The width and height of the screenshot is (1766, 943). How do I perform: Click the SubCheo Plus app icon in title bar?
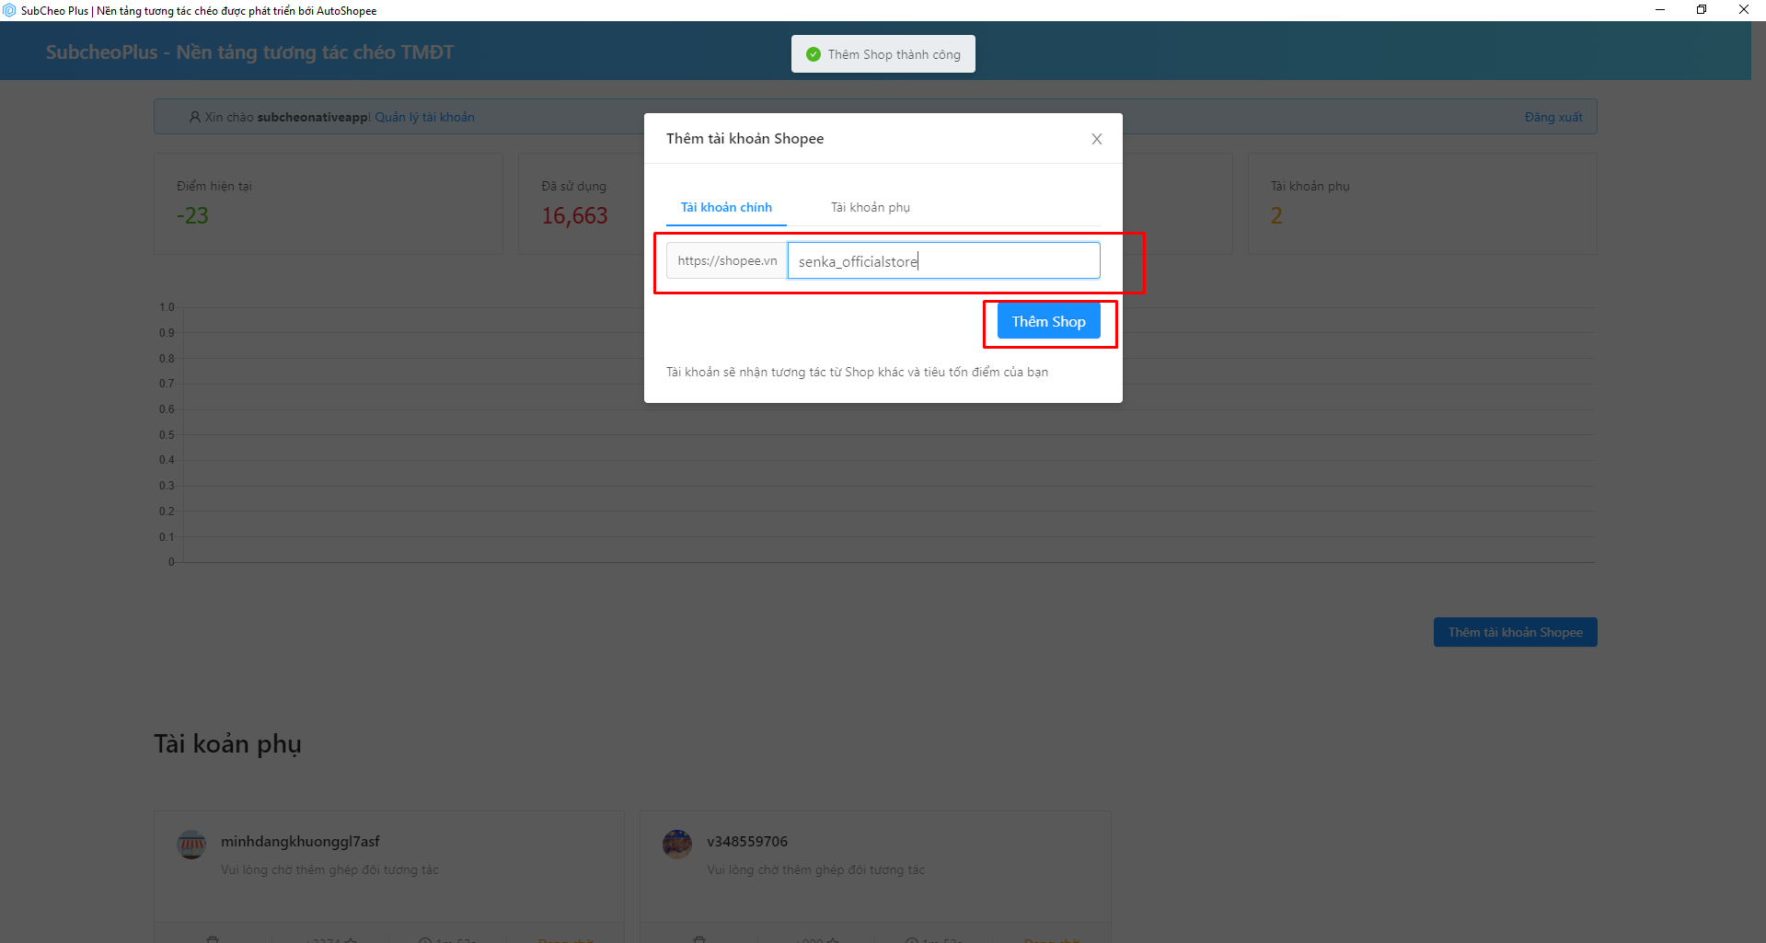tap(10, 10)
